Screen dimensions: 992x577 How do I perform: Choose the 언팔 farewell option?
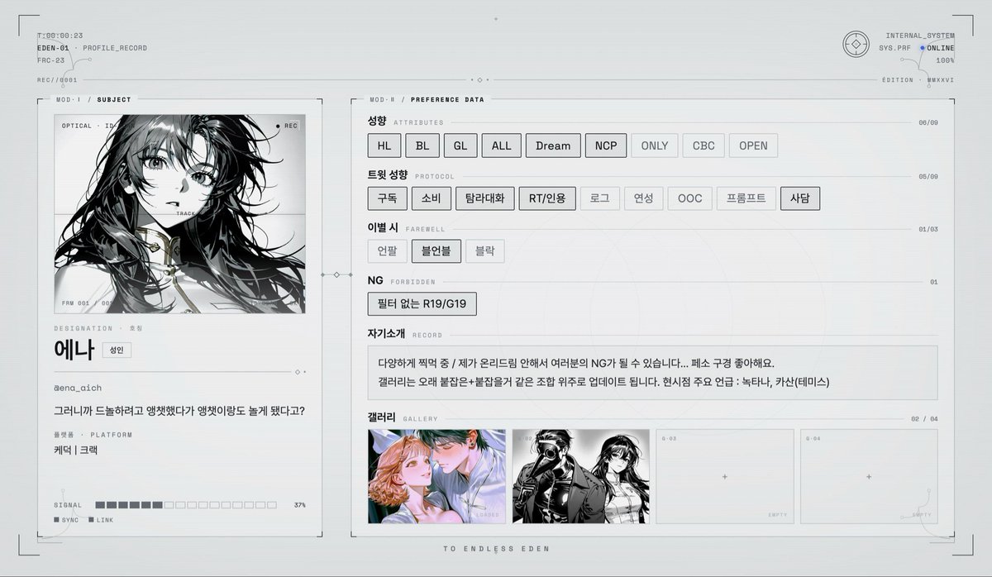tap(387, 251)
